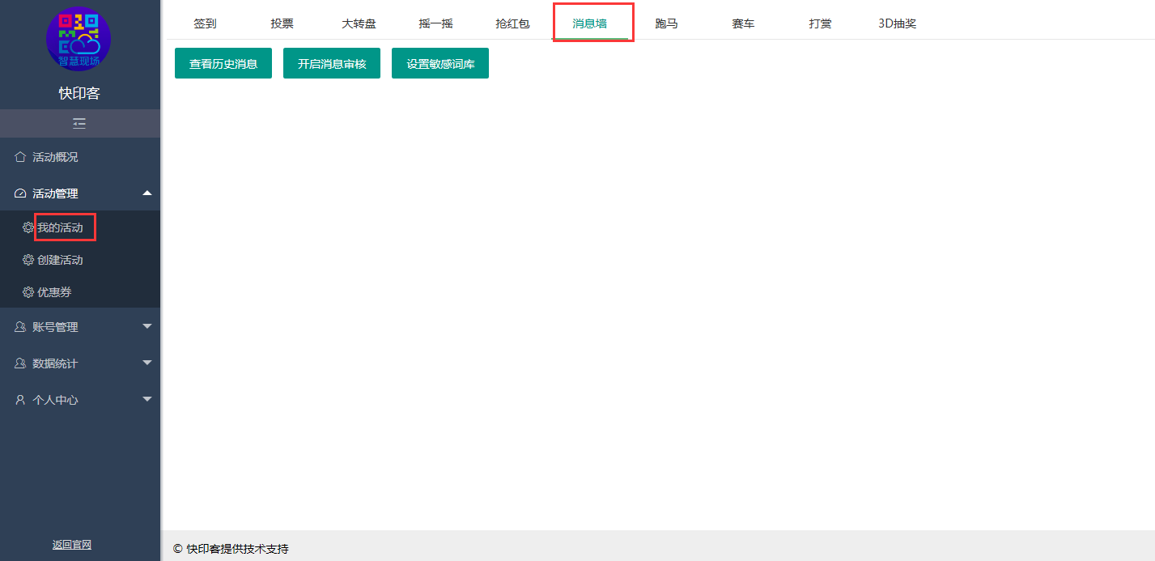
Task: Click the 快印客 title text
Action: tap(79, 93)
